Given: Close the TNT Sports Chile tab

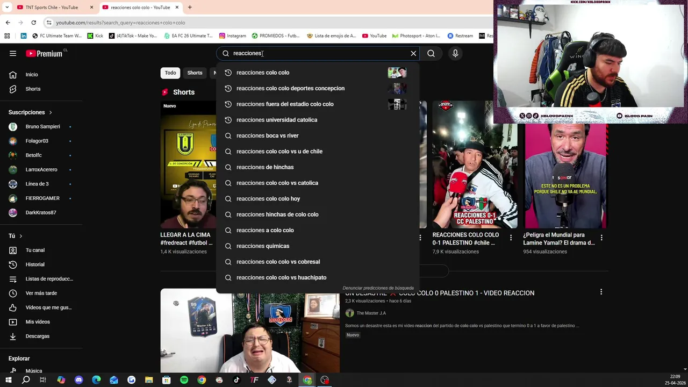Looking at the screenshot, I should 91,8.
